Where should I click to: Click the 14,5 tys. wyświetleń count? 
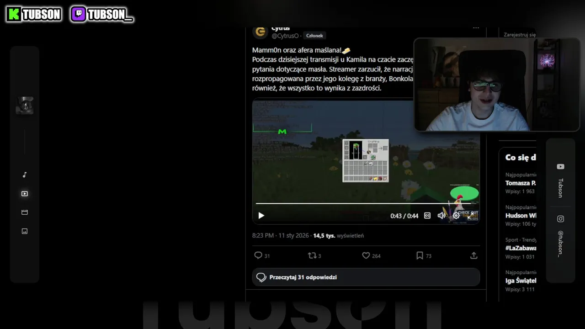338,236
